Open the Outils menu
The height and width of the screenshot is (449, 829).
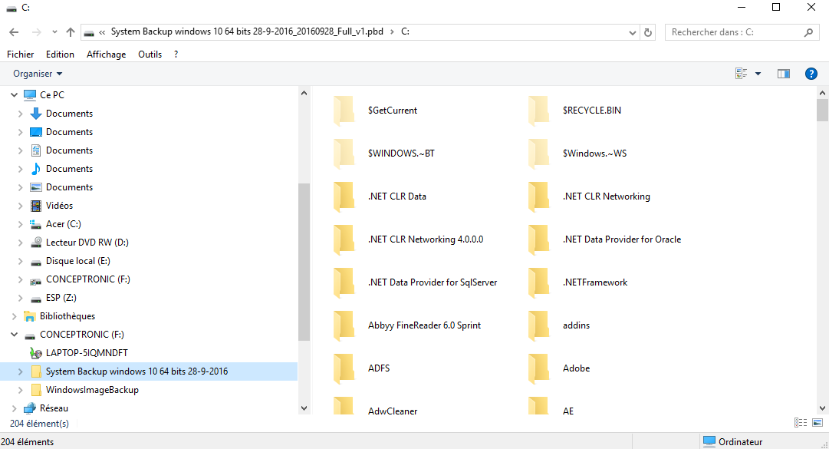150,54
